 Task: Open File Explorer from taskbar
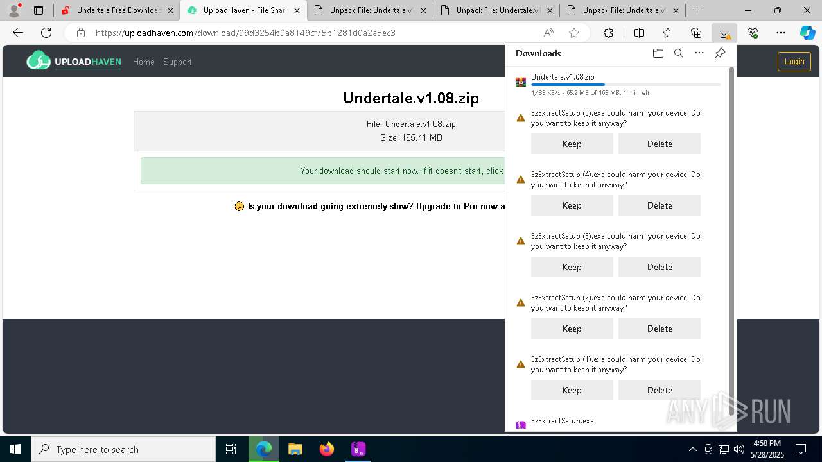click(295, 449)
